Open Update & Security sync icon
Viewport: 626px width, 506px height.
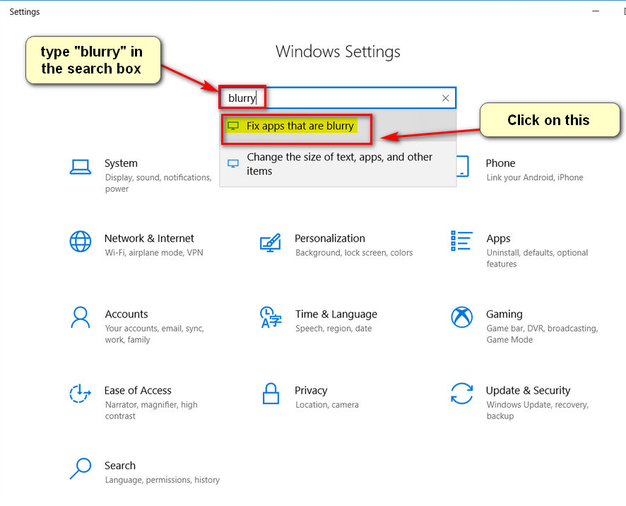coord(461,394)
